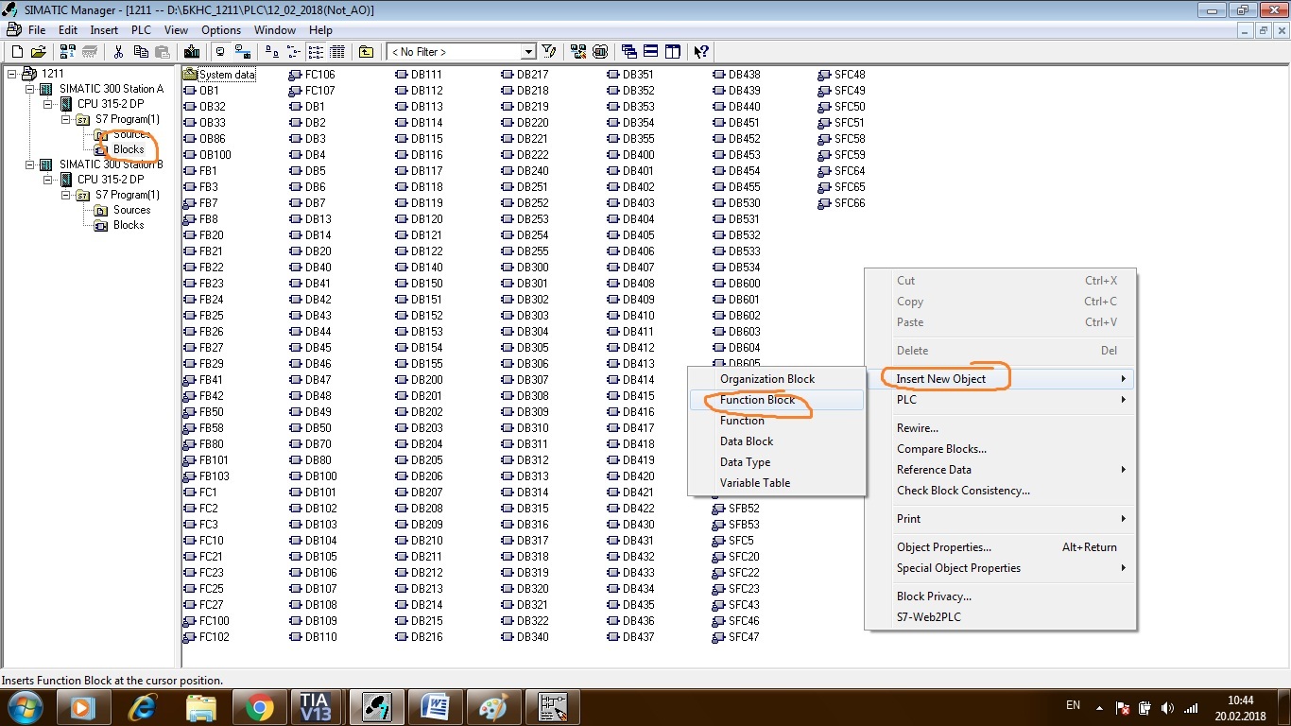Image resolution: width=1291 pixels, height=726 pixels.
Task: Choose Data Type from the submenu
Action: 777,462
